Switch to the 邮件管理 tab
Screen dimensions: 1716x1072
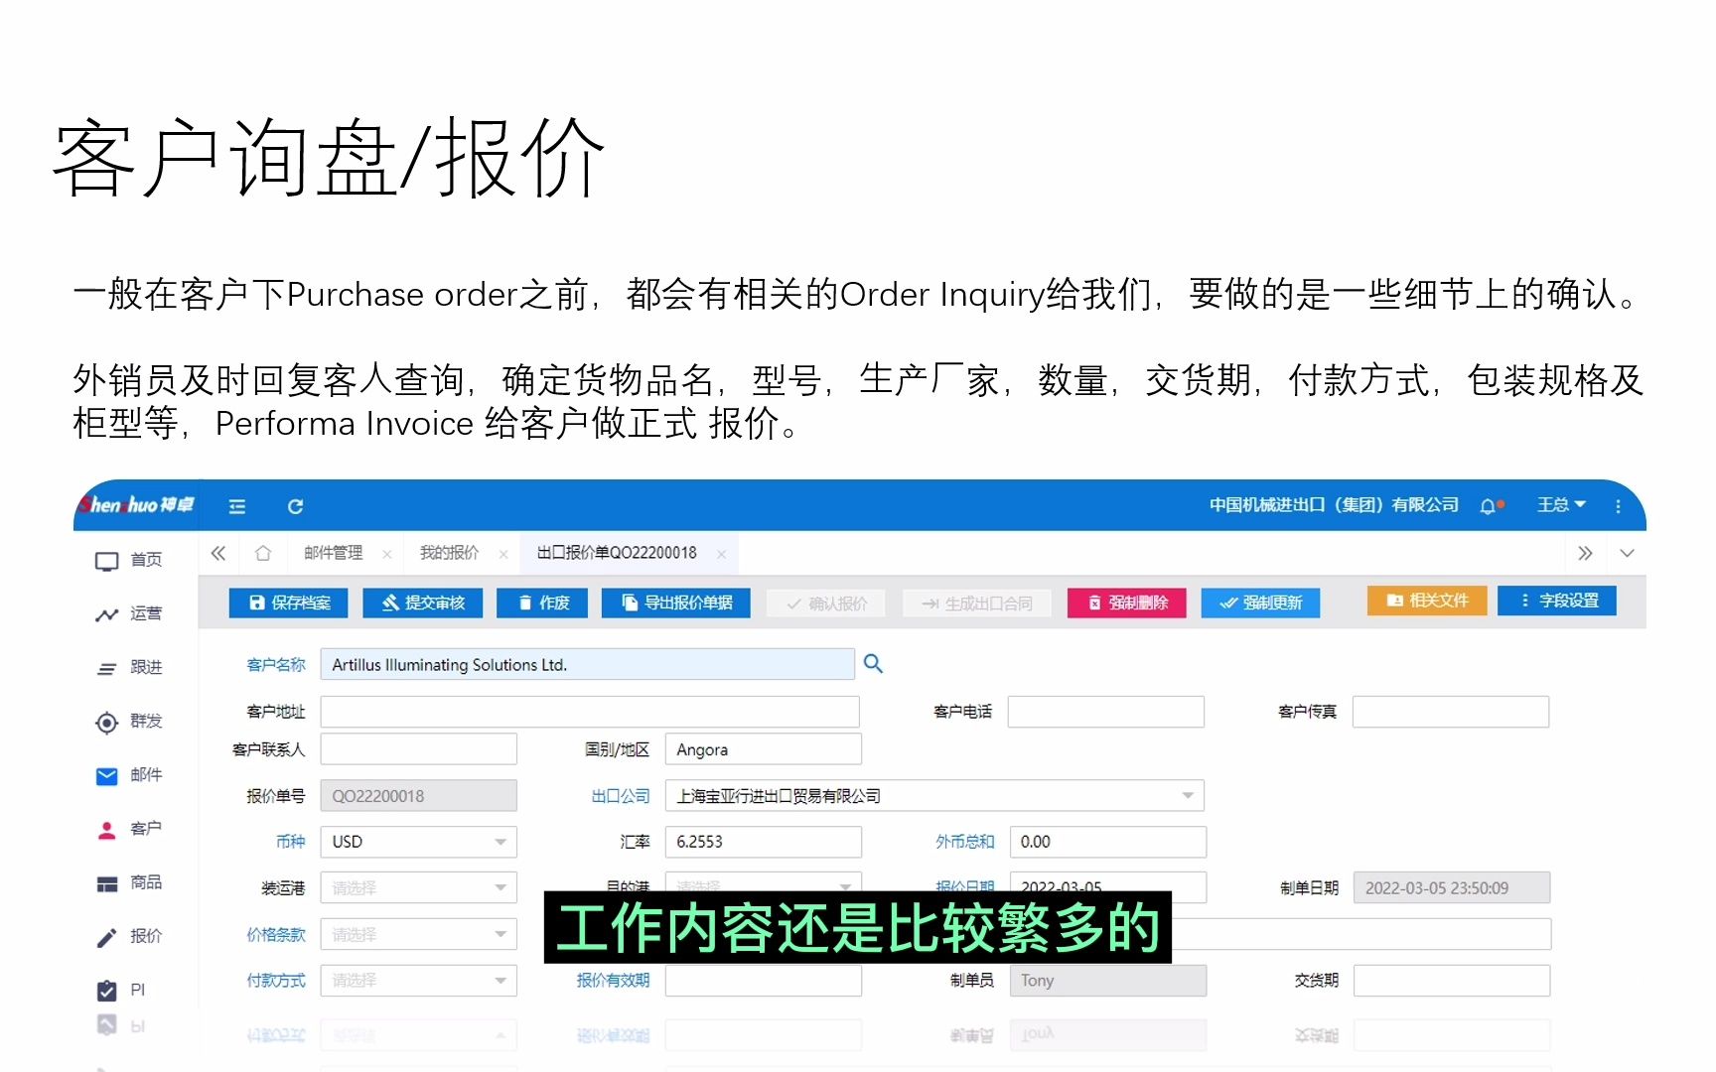click(x=334, y=553)
